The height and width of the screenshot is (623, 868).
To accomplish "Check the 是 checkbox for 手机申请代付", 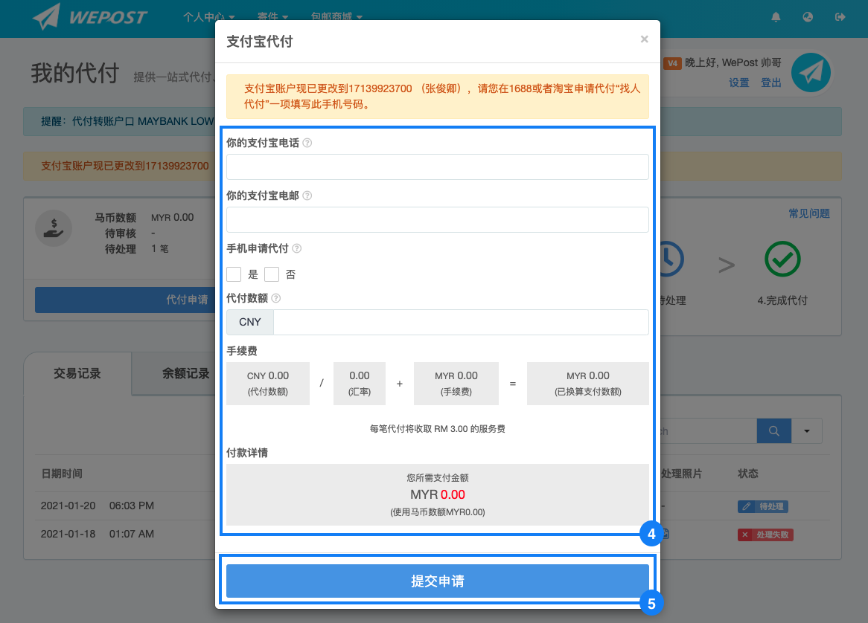I will click(x=234, y=274).
